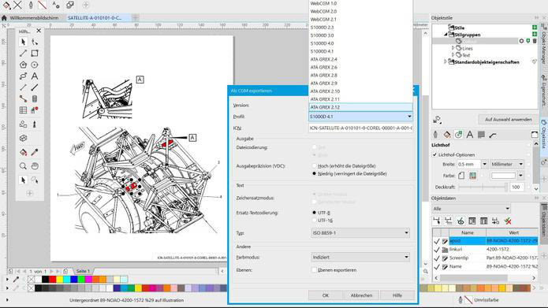548x308 pixels.
Task: Select the Connector line tool
Action: click(x=23, y=98)
